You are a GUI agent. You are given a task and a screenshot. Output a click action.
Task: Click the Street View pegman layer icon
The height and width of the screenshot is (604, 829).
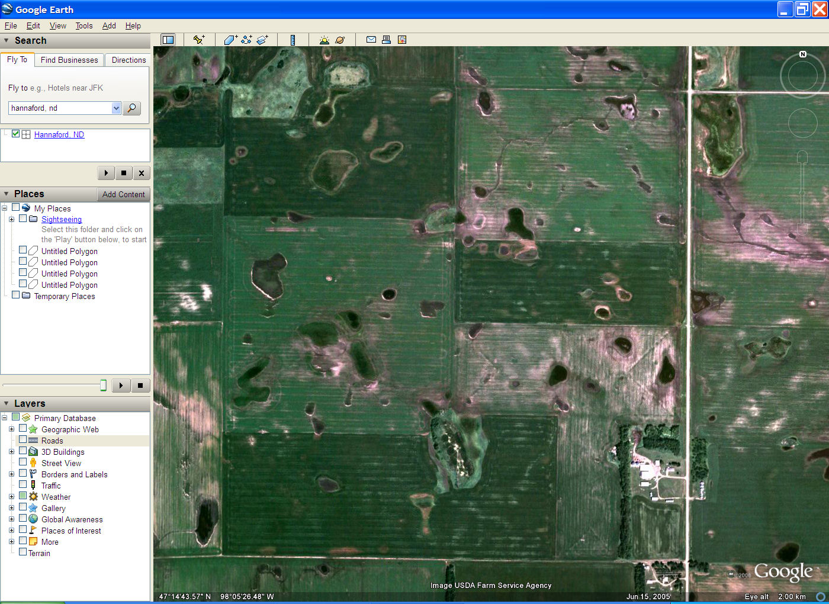point(33,463)
